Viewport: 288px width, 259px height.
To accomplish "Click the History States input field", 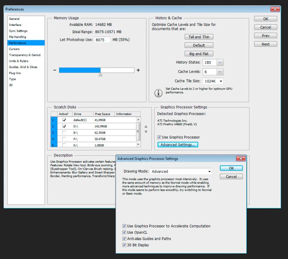I will click(210, 62).
